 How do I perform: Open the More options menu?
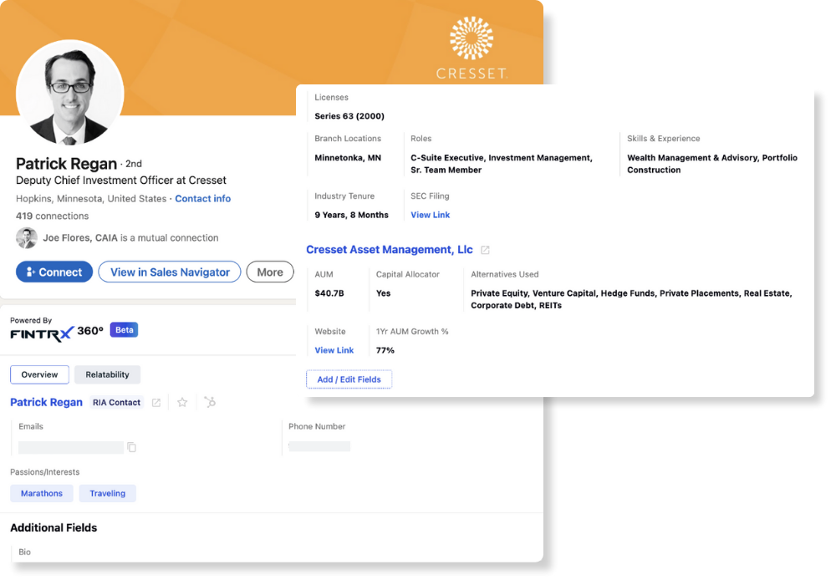click(270, 272)
